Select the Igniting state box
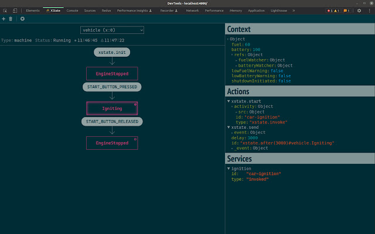 coord(112,108)
